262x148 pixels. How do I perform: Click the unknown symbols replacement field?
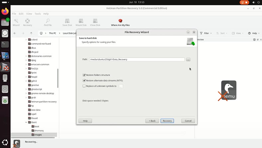(x=121, y=86)
